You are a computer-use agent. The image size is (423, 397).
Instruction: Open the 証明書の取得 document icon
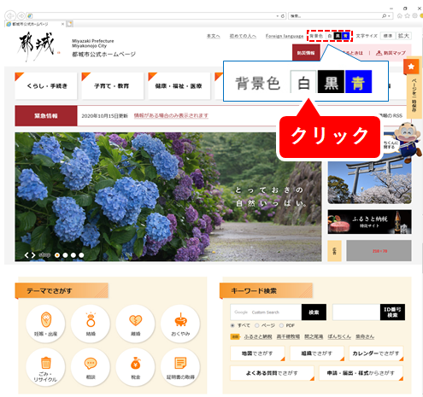point(180,367)
